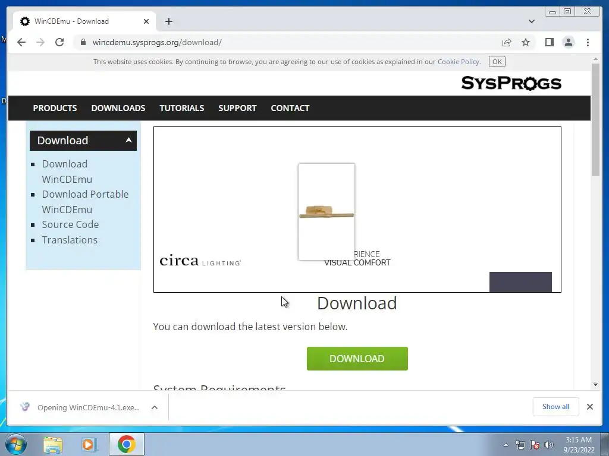
Task: Click the volume speaker tray icon
Action: (x=549, y=445)
